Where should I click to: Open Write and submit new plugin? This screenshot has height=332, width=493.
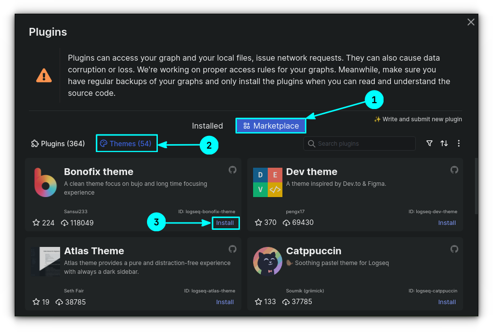[418, 119]
